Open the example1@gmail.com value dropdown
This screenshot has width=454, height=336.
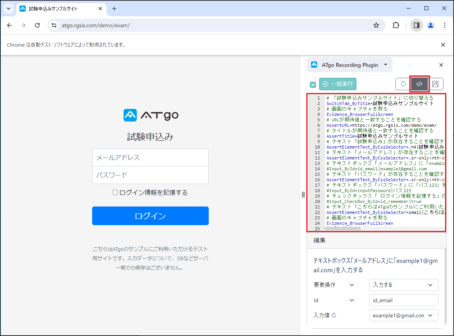pyautogui.click(x=403, y=315)
